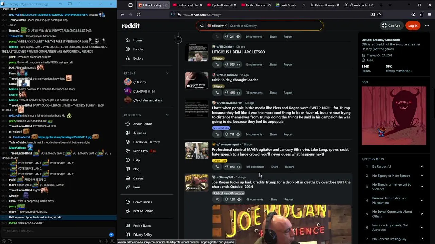Switch to the Richard Hanania tab
Screen dimensions: 435x244
[324, 5]
